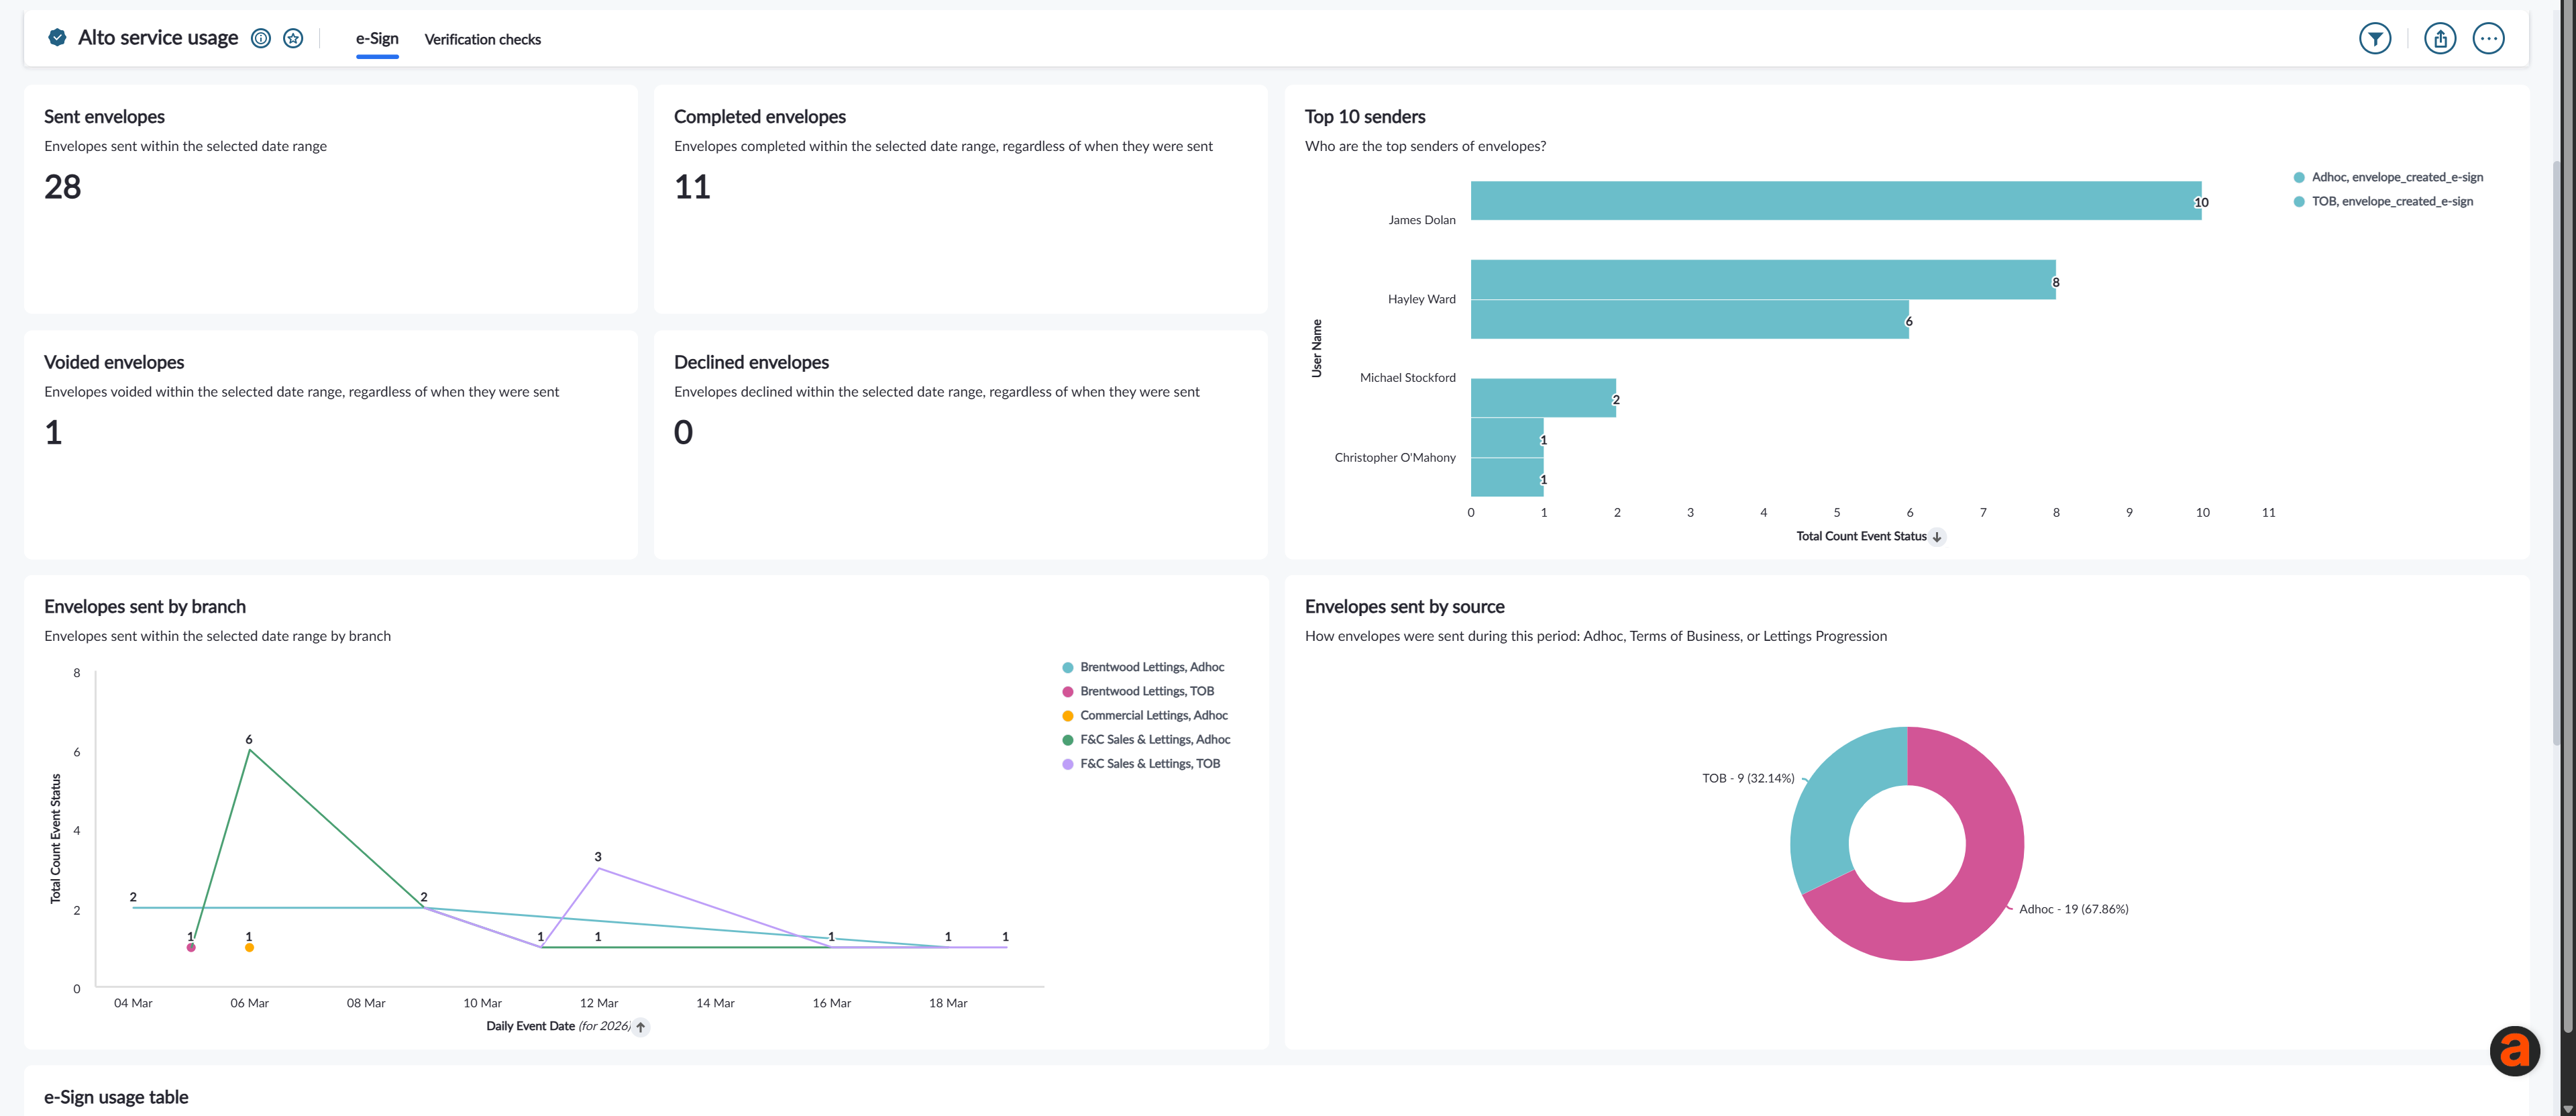Screen dimensions: 2576x1116
Task: Click the Envelopes sent by source title
Action: (x=1405, y=607)
